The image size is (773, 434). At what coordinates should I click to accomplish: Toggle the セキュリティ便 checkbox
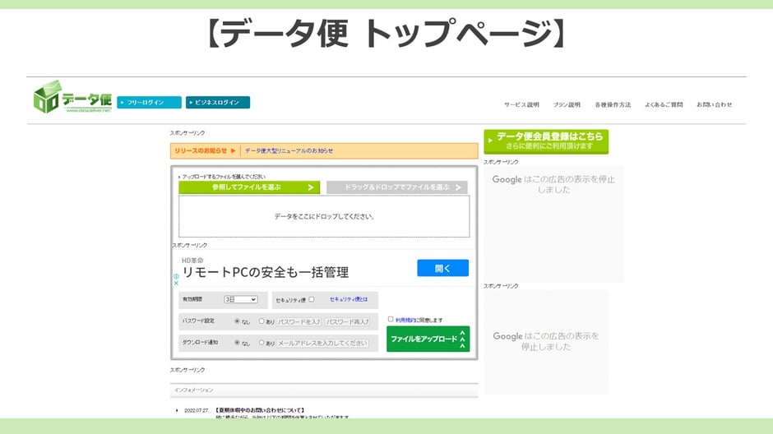point(312,299)
